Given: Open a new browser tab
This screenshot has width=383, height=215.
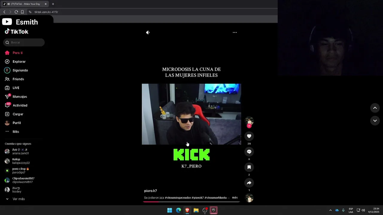Looking at the screenshot, I should tap(53, 4).
